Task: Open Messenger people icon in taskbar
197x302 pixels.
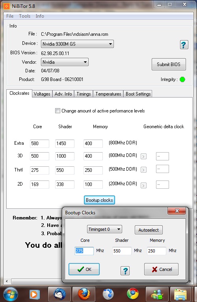Action: pyautogui.click(x=157, y=294)
